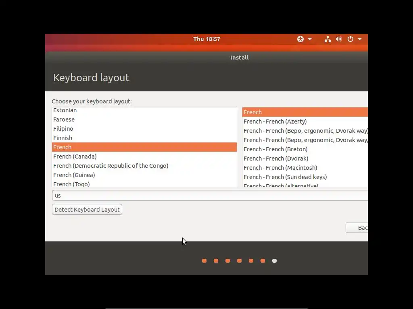Image resolution: width=413 pixels, height=309 pixels.
Task: Choose French - French (alternative) variant
Action: coord(305,185)
